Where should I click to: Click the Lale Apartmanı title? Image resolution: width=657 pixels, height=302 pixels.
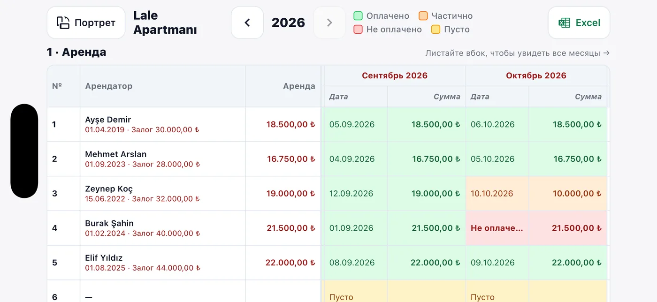tap(165, 23)
